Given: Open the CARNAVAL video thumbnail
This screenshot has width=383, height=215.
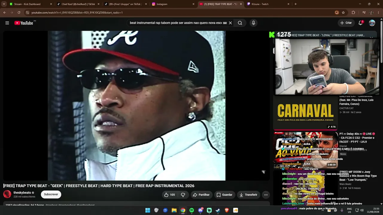Looking at the screenshot, I should [x=306, y=112].
